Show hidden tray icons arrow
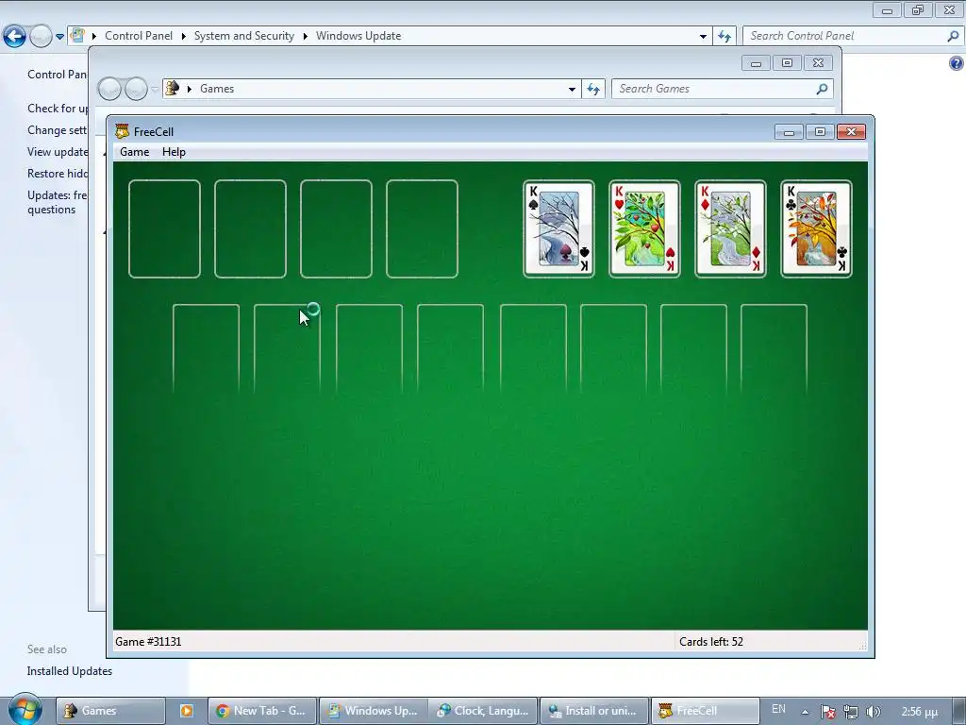This screenshot has width=966, height=725. click(805, 712)
